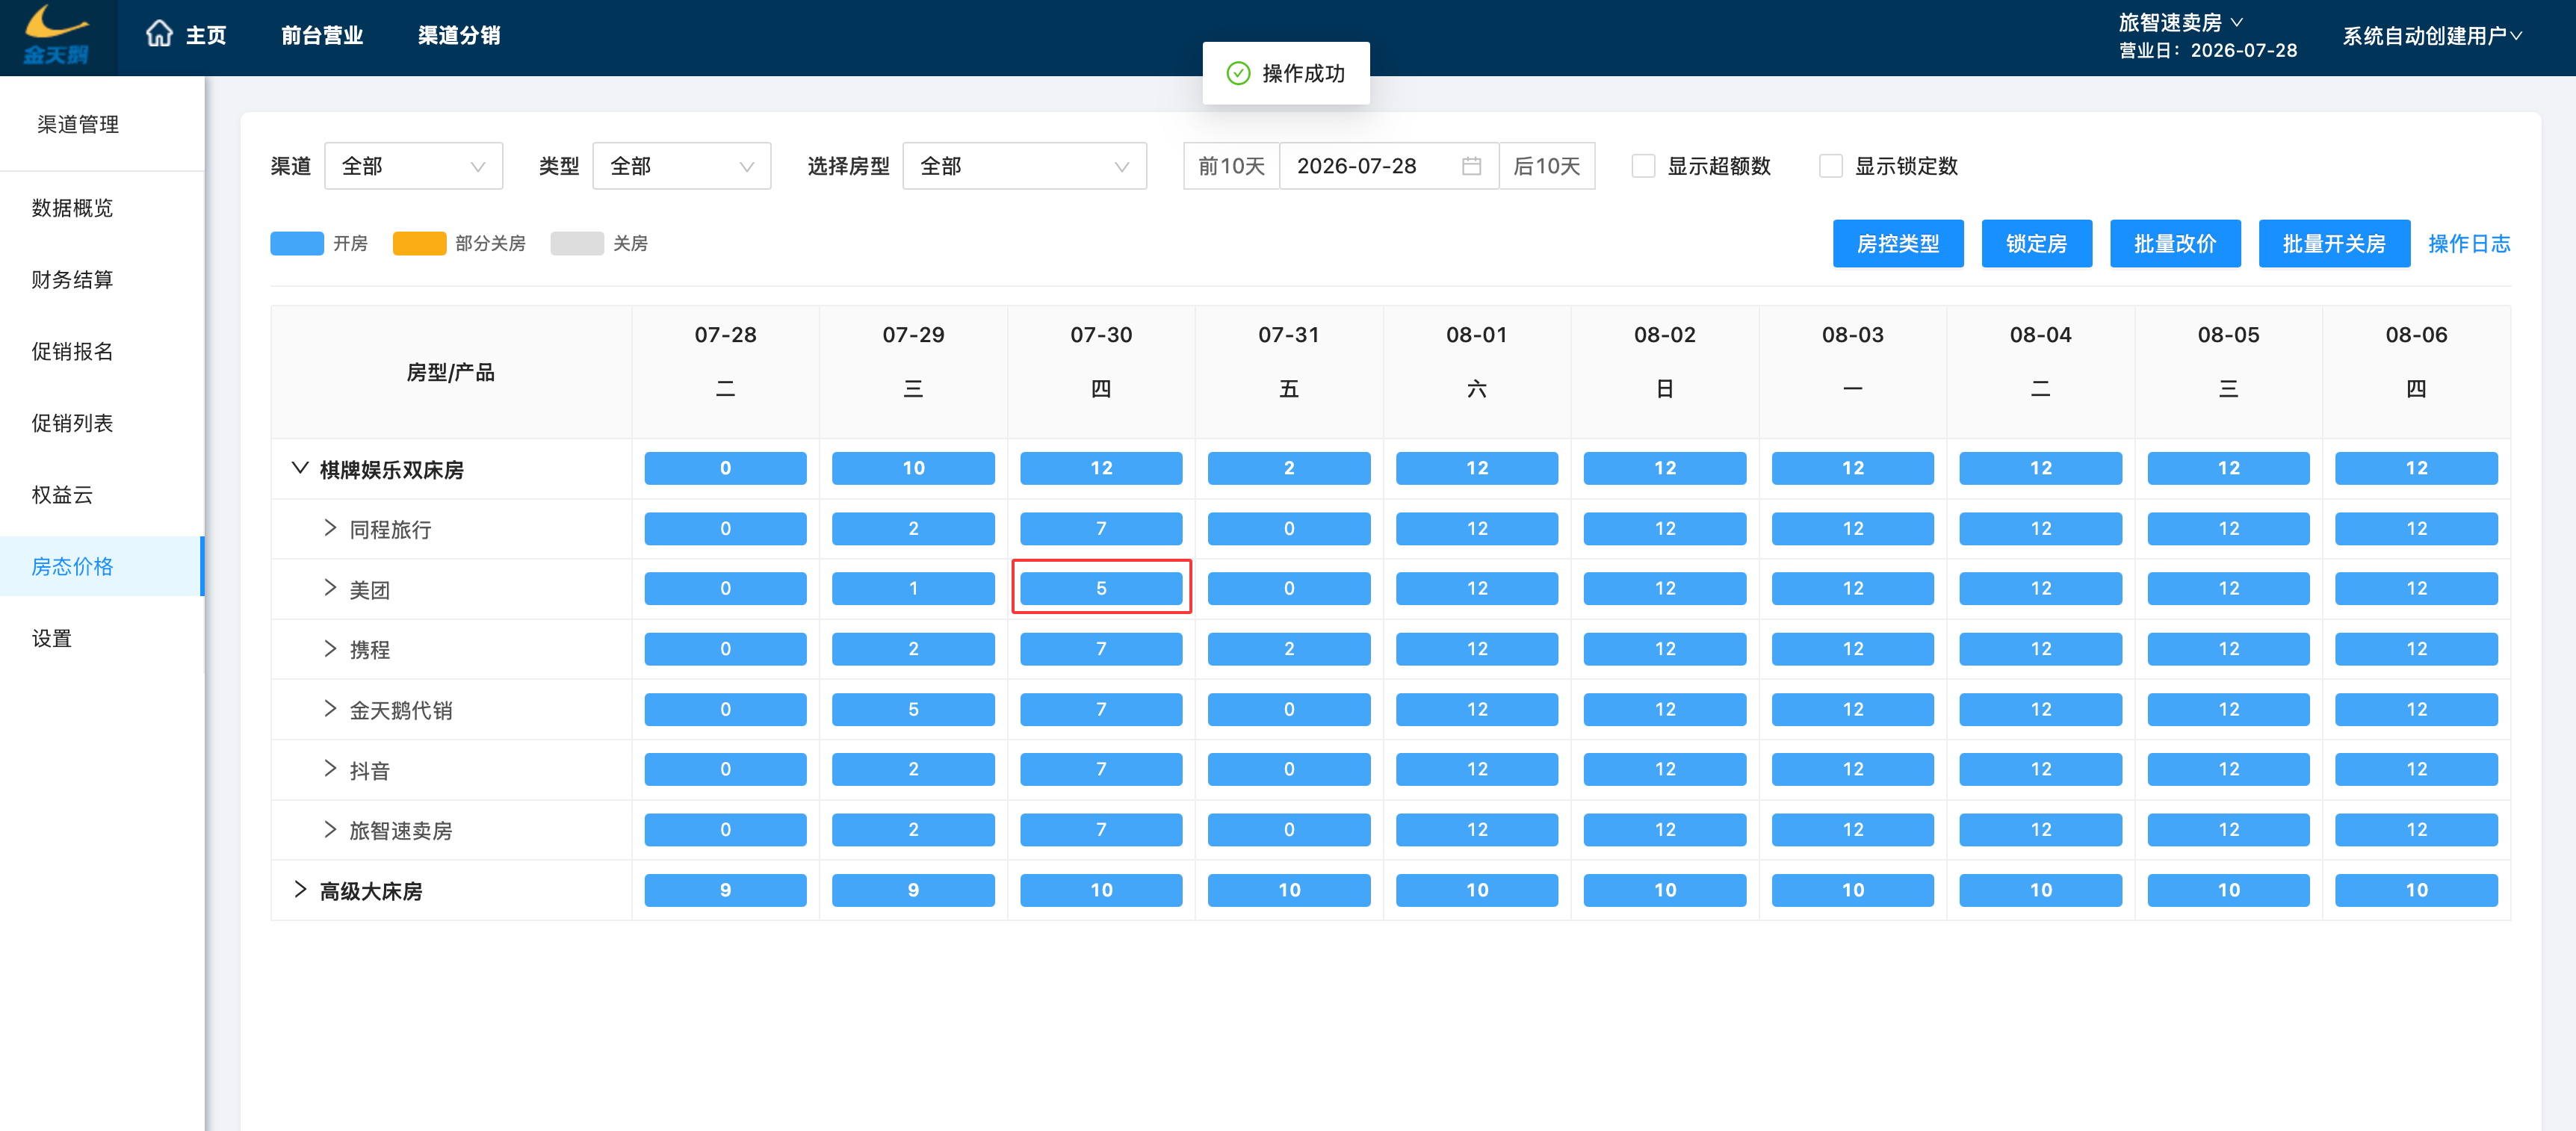2576x1131 pixels.
Task: Click 抖音 08-01 cell showing 12
Action: (1477, 769)
